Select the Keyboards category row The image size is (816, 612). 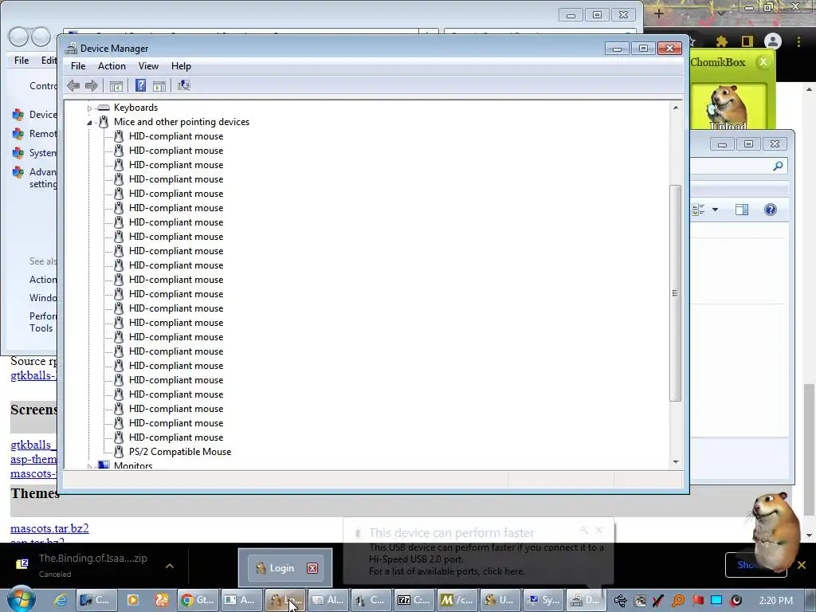pos(135,108)
